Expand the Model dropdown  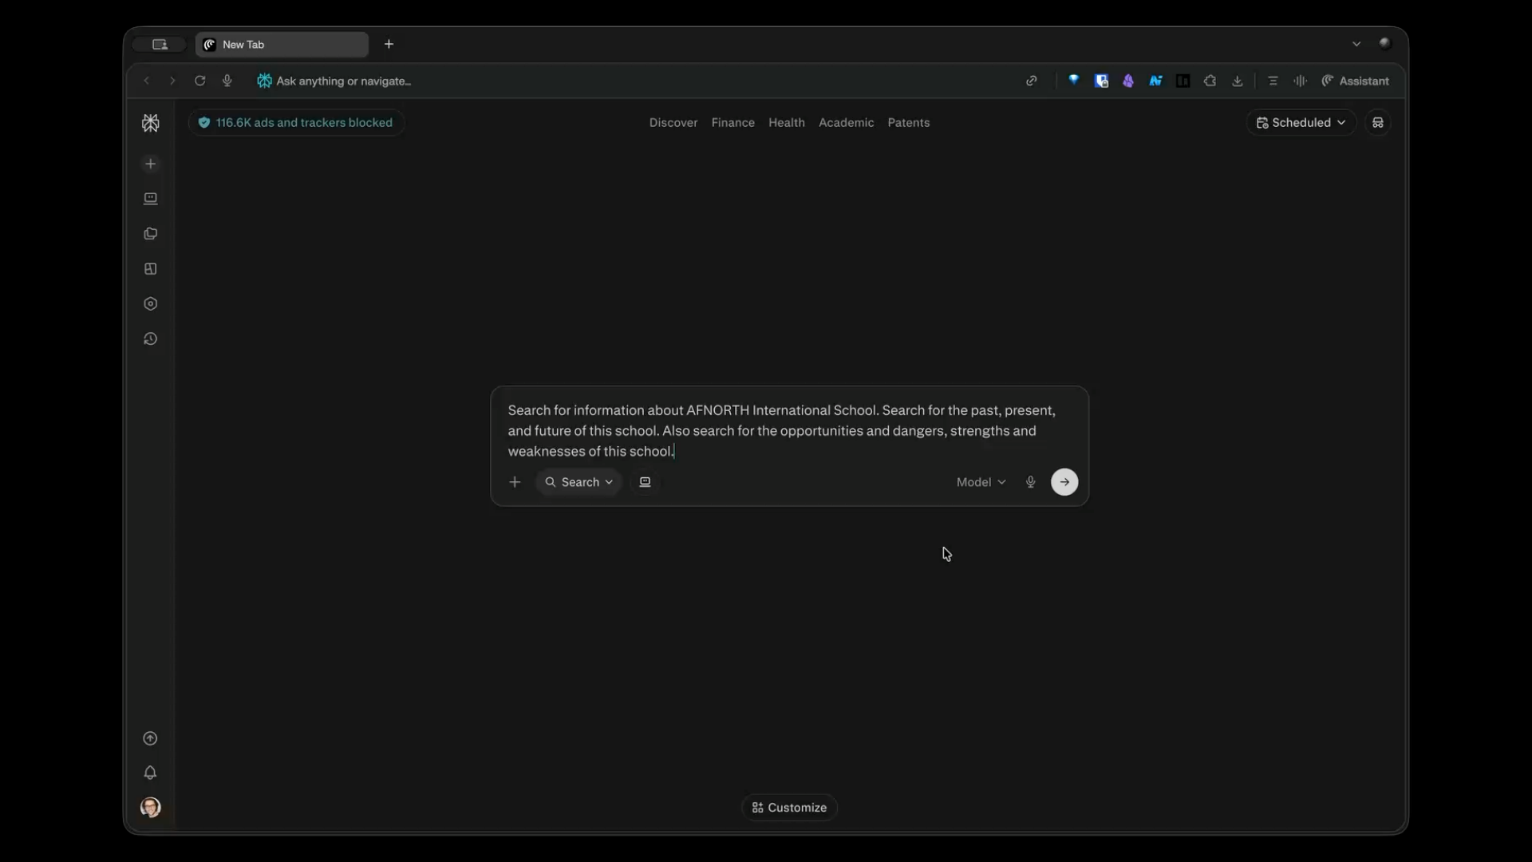click(981, 482)
